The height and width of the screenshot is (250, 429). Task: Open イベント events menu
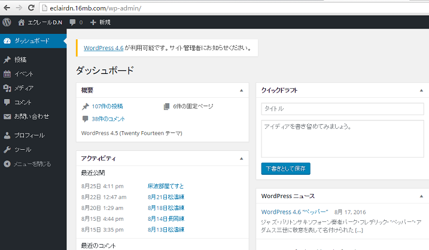click(x=33, y=74)
